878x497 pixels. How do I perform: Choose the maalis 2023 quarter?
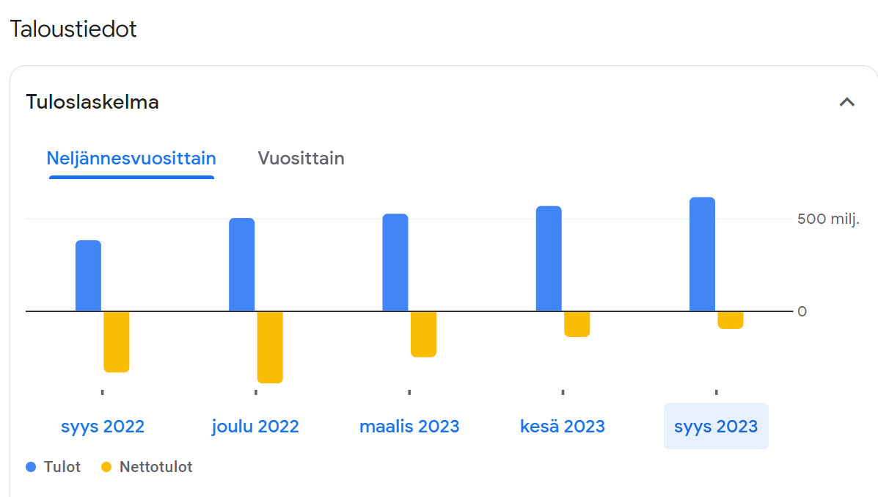[409, 427]
